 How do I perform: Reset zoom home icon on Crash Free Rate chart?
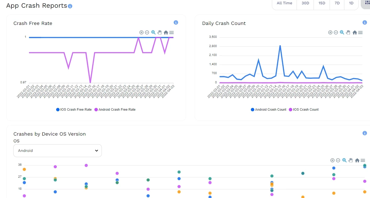tap(166, 33)
